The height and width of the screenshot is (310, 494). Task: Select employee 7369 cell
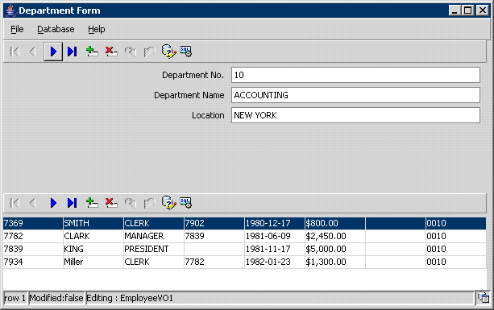[x=33, y=223]
